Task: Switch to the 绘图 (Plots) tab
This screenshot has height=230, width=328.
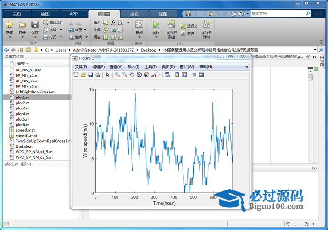Action: (45, 14)
